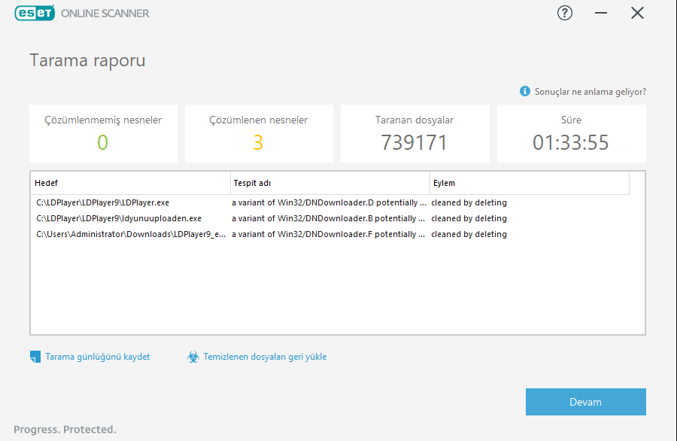Sort by the Eylem column header
The width and height of the screenshot is (677, 441).
[530, 183]
